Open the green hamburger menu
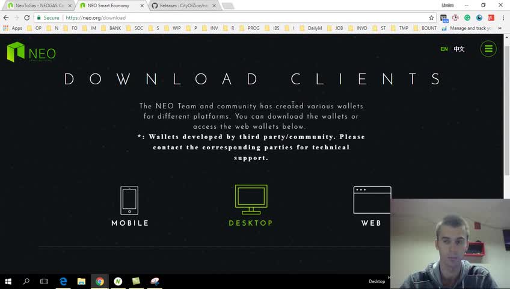This screenshot has width=510, height=289. [488, 49]
